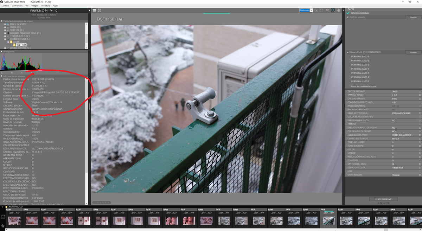Open the Conversión menu
The width and height of the screenshot is (422, 231).
17,6
